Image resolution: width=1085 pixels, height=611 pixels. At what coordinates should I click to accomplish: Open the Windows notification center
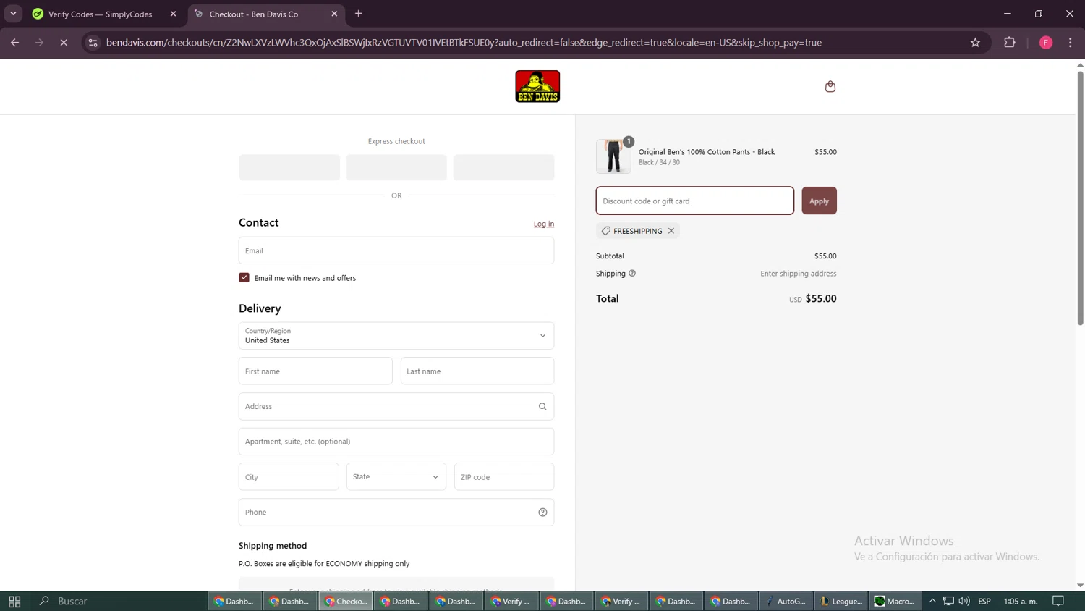click(x=1058, y=601)
